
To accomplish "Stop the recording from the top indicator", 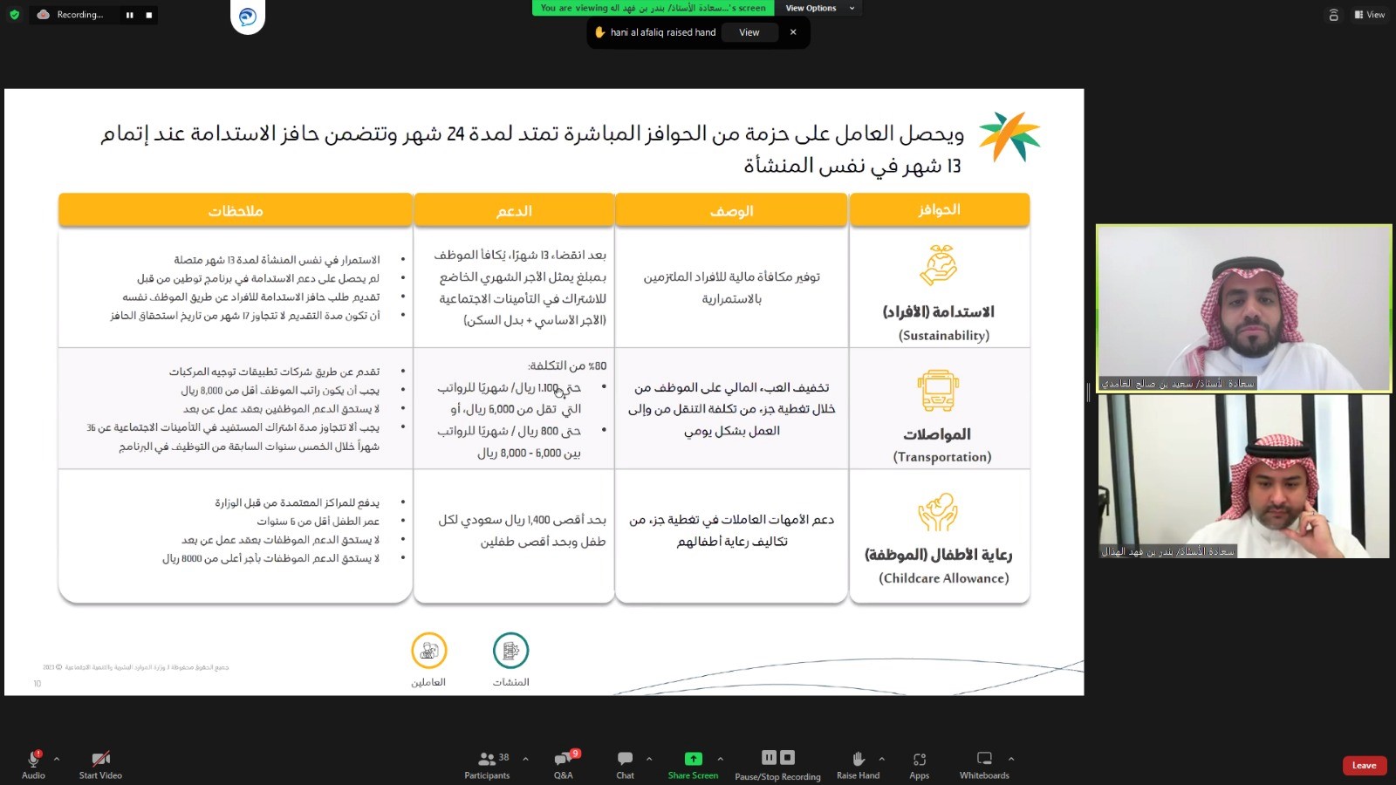I will 148,15.
